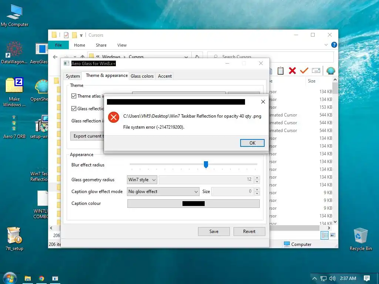Open the File menu in Explorer
379x284 pixels.
click(x=58, y=45)
